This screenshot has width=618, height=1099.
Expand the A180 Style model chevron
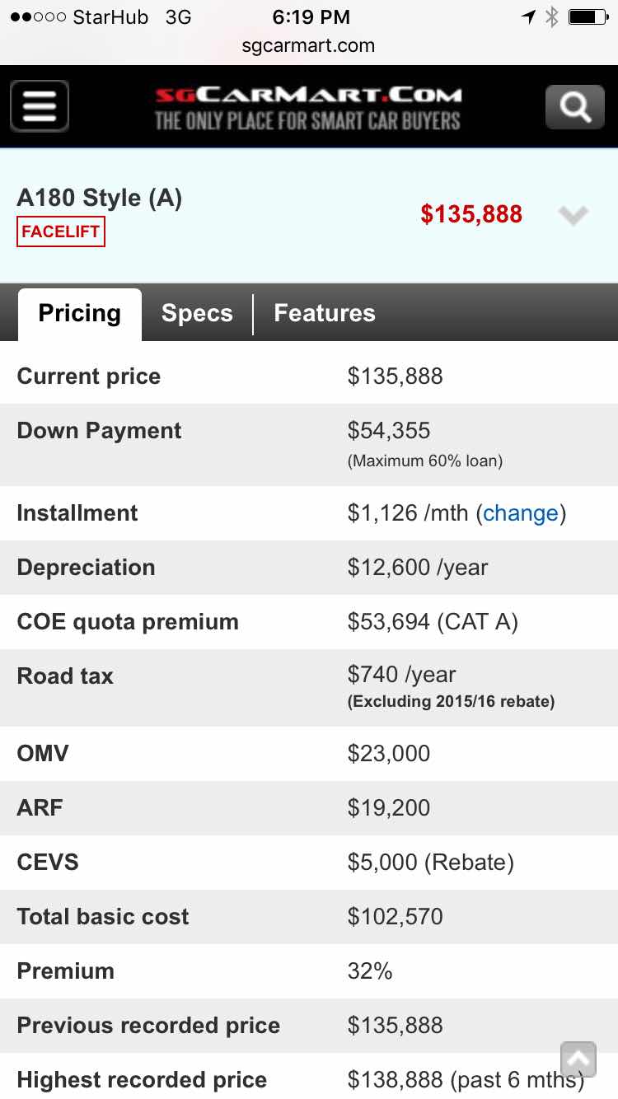point(573,215)
